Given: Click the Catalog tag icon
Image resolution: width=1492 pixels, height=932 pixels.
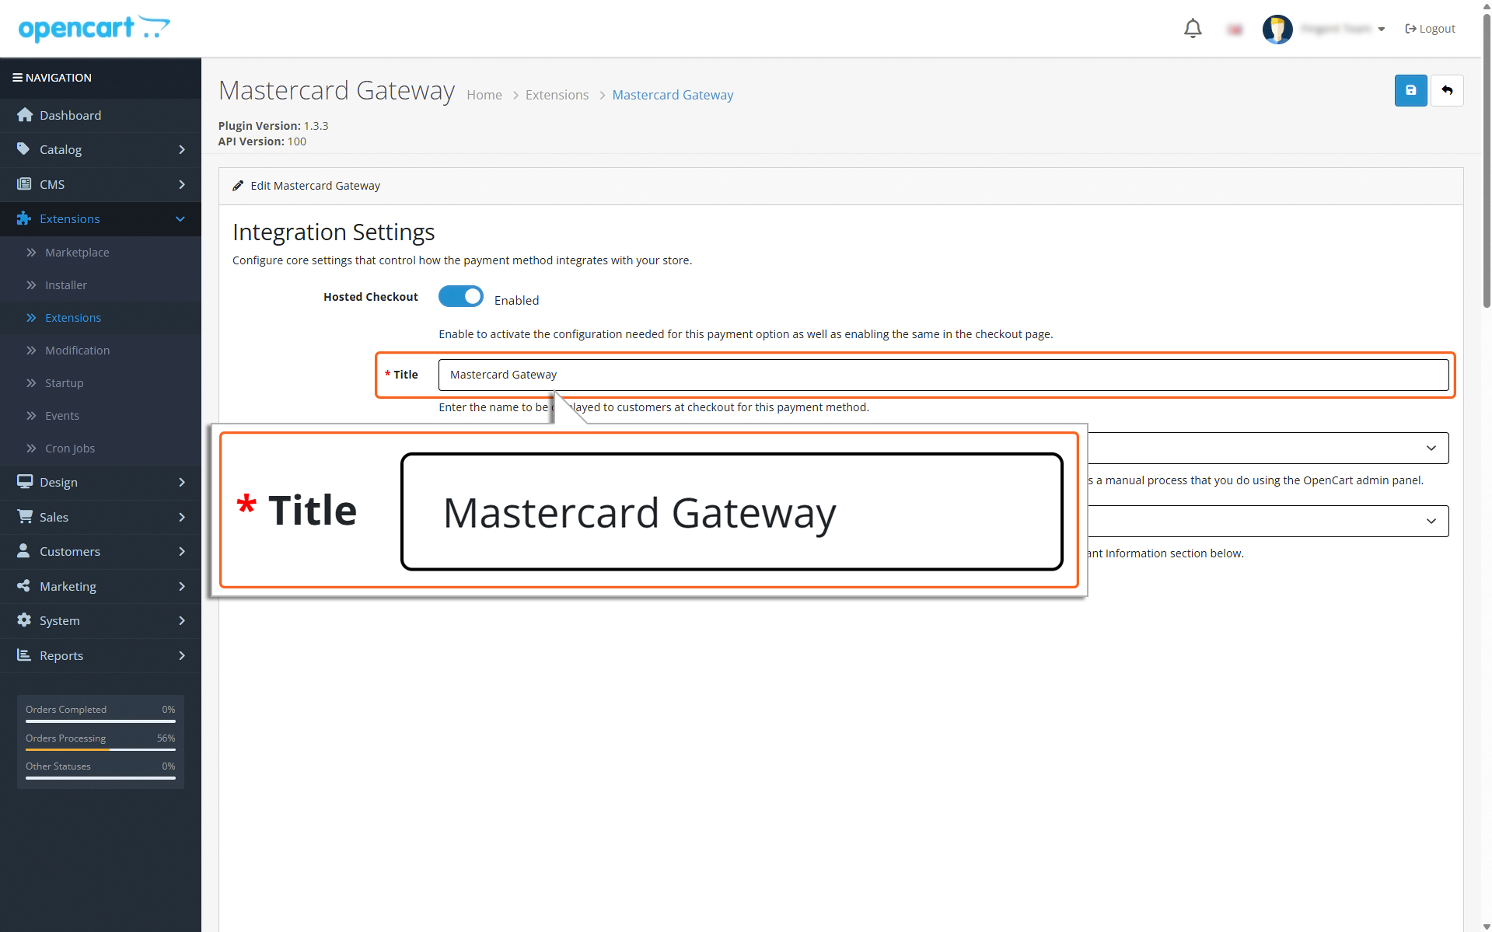Looking at the screenshot, I should click(24, 149).
